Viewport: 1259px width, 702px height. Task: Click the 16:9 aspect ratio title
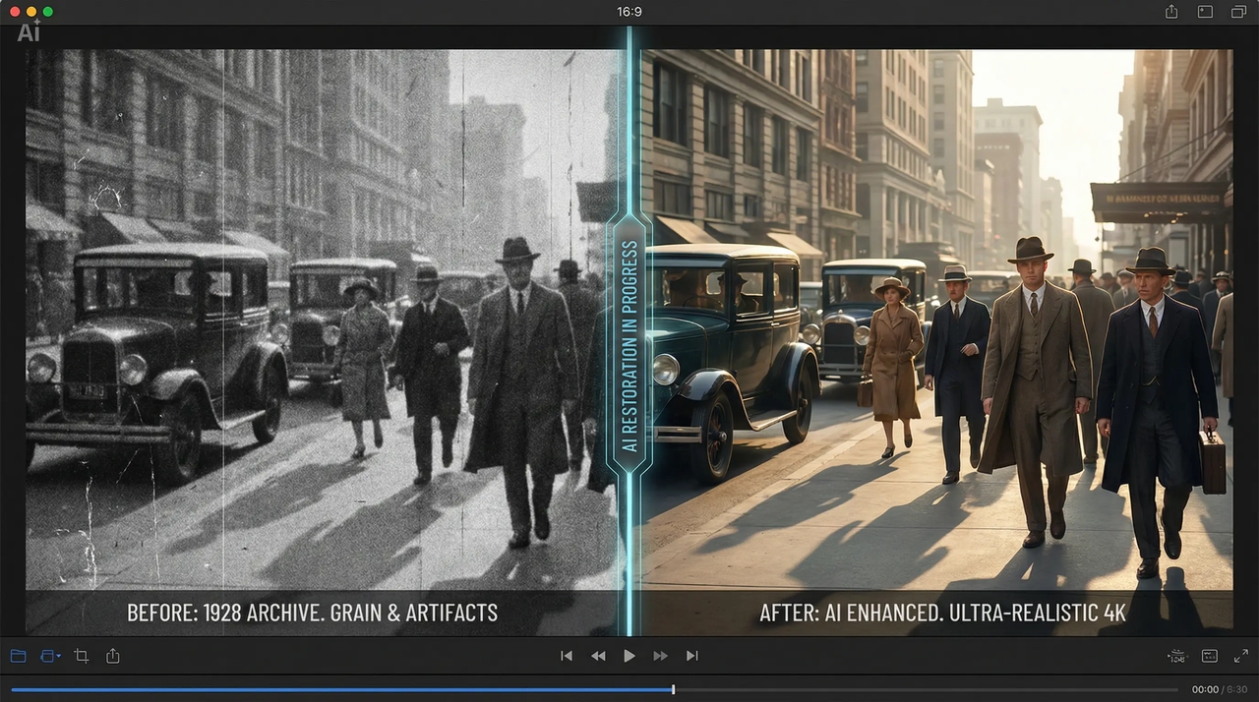[x=629, y=12]
